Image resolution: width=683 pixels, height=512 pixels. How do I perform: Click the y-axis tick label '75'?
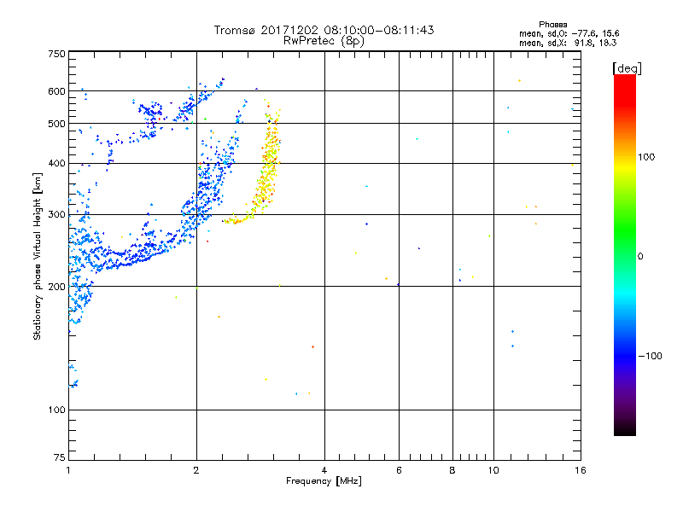coord(60,457)
